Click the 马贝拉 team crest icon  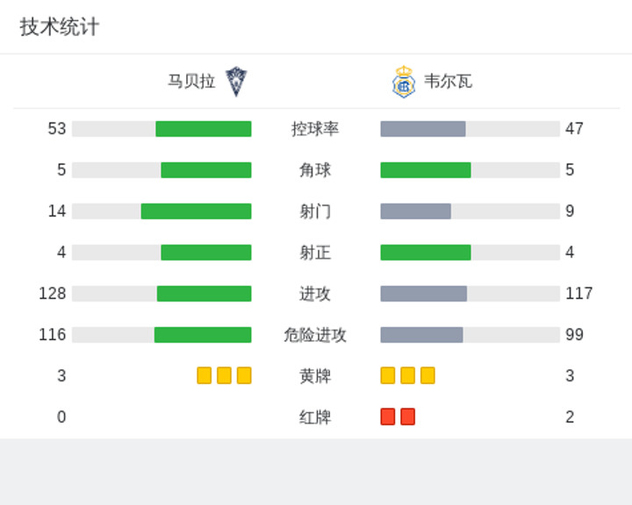[x=236, y=82]
